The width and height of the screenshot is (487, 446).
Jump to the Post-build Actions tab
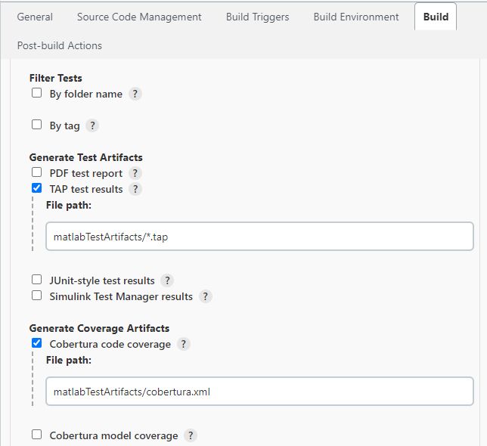coord(60,45)
